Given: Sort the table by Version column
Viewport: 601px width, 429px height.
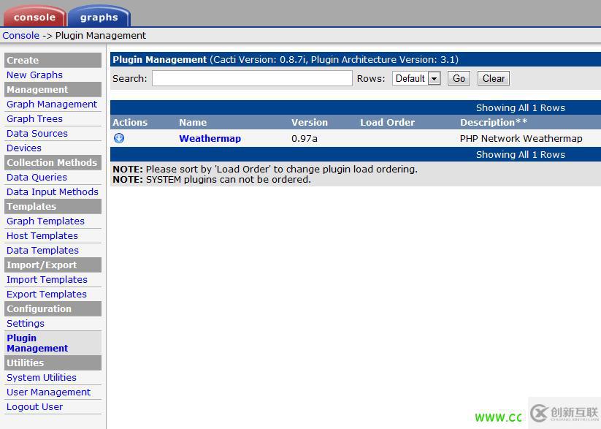Looking at the screenshot, I should point(310,122).
